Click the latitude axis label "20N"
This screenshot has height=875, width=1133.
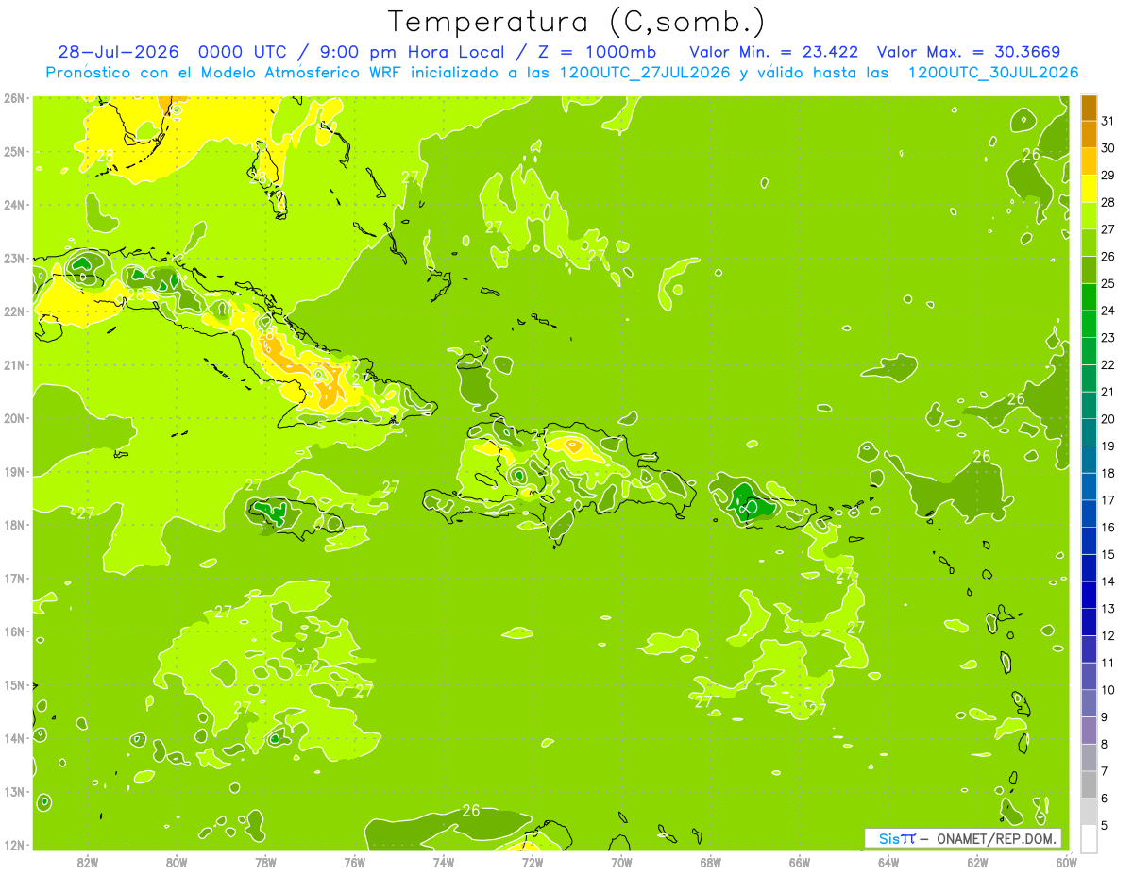point(14,418)
